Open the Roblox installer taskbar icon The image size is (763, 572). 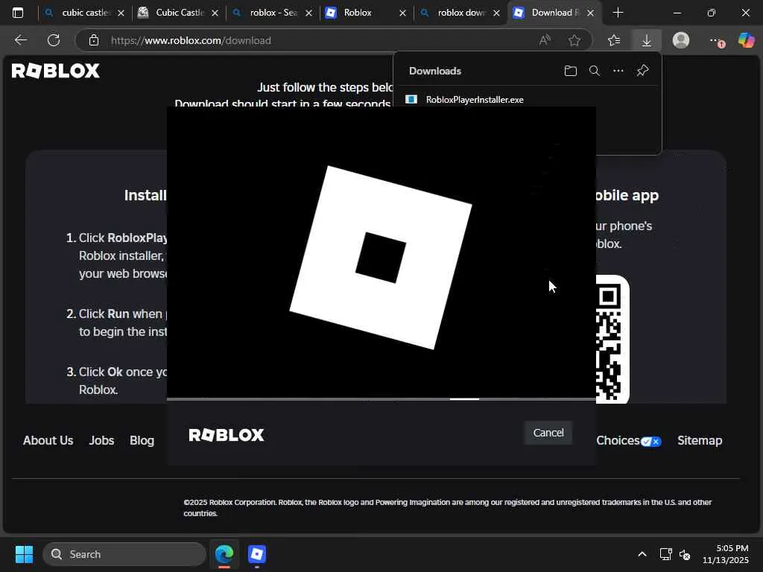(x=257, y=554)
